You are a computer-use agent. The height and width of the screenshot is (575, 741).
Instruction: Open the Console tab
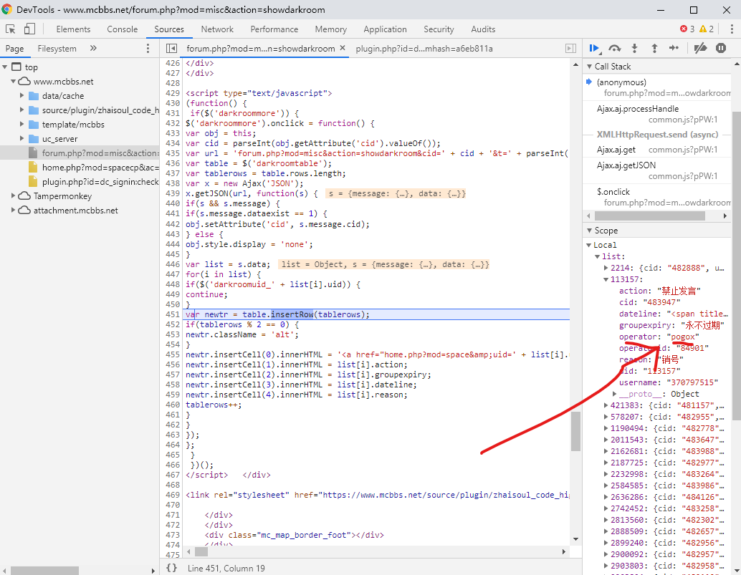pos(123,29)
